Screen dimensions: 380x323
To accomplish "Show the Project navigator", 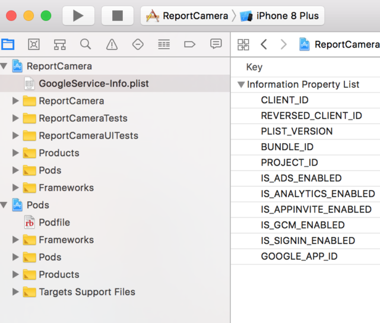I will pos(8,45).
